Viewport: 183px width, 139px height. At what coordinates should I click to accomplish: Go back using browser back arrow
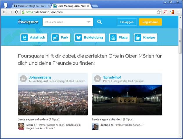click(x=5, y=12)
